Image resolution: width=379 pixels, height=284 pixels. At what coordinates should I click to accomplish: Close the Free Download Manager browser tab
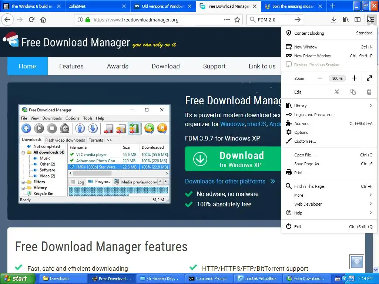point(255,6)
